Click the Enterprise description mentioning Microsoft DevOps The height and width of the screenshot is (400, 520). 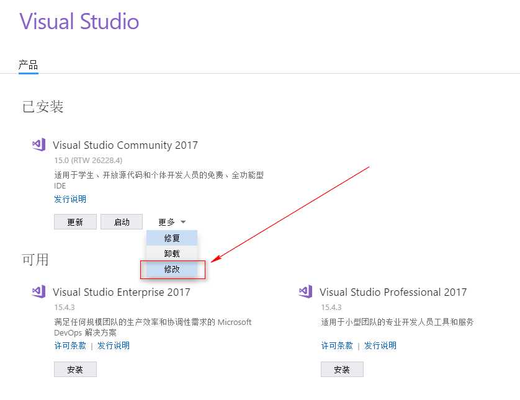pos(153,327)
